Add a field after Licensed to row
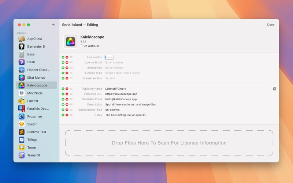The width and height of the screenshot is (293, 183). [63, 57]
